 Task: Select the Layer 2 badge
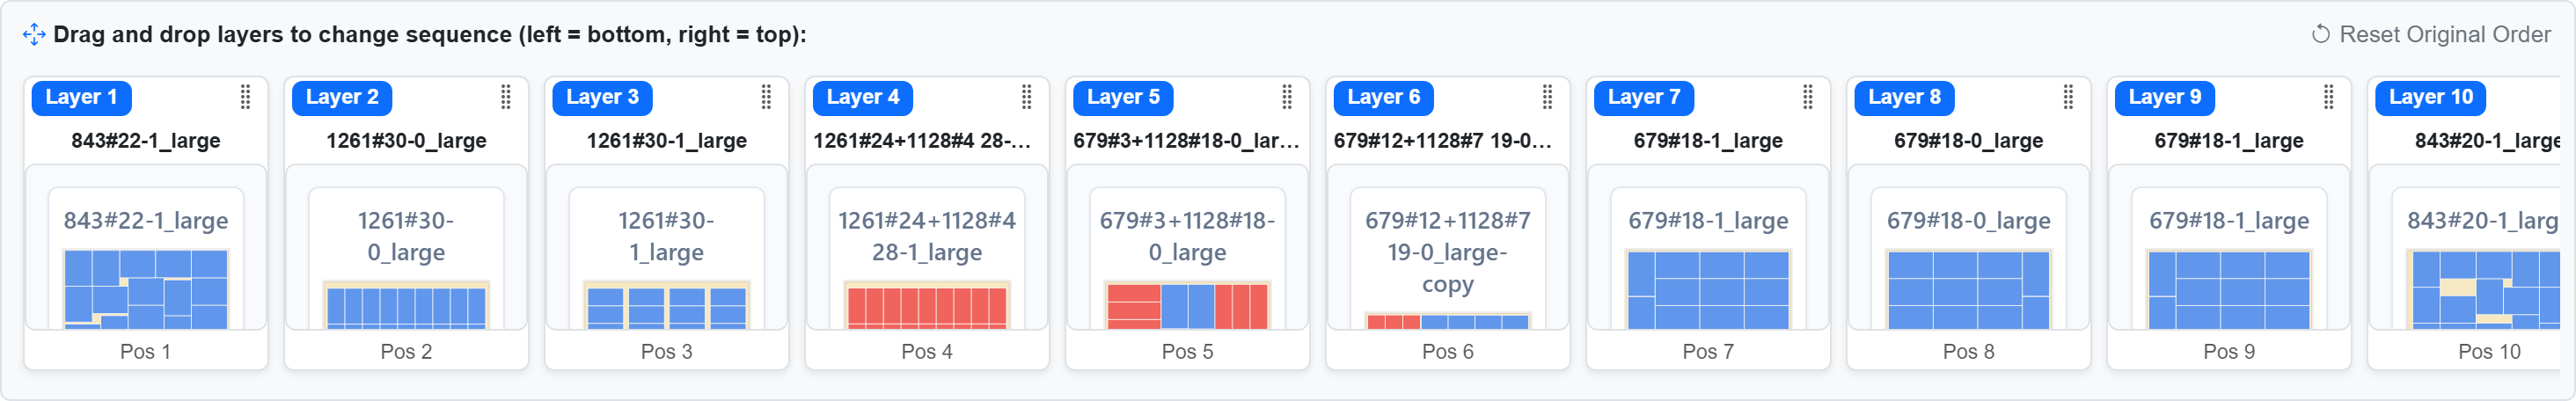342,97
